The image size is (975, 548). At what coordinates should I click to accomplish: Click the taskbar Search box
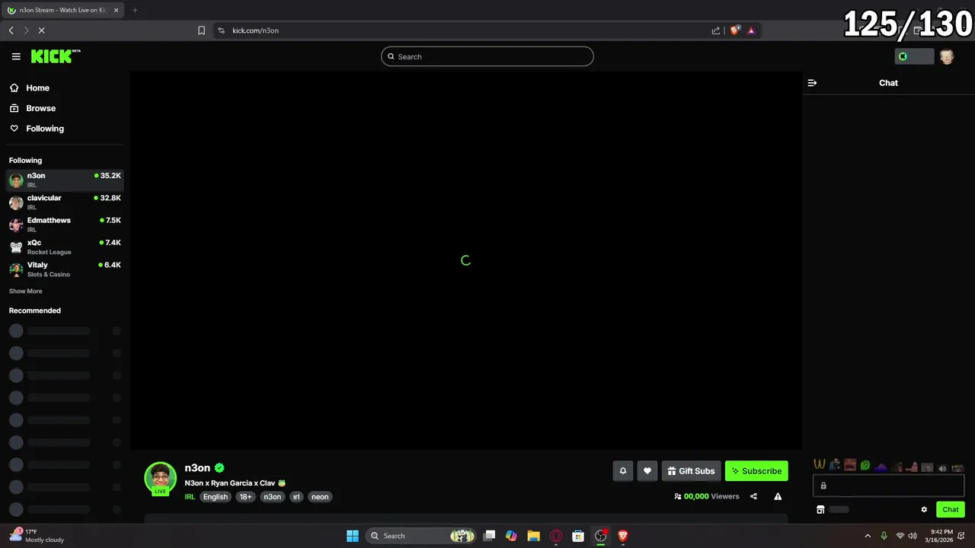421,536
